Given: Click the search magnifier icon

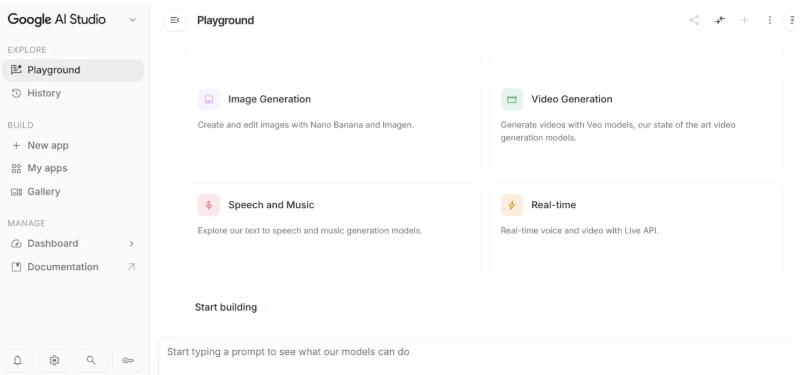Looking at the screenshot, I should pyautogui.click(x=91, y=360).
